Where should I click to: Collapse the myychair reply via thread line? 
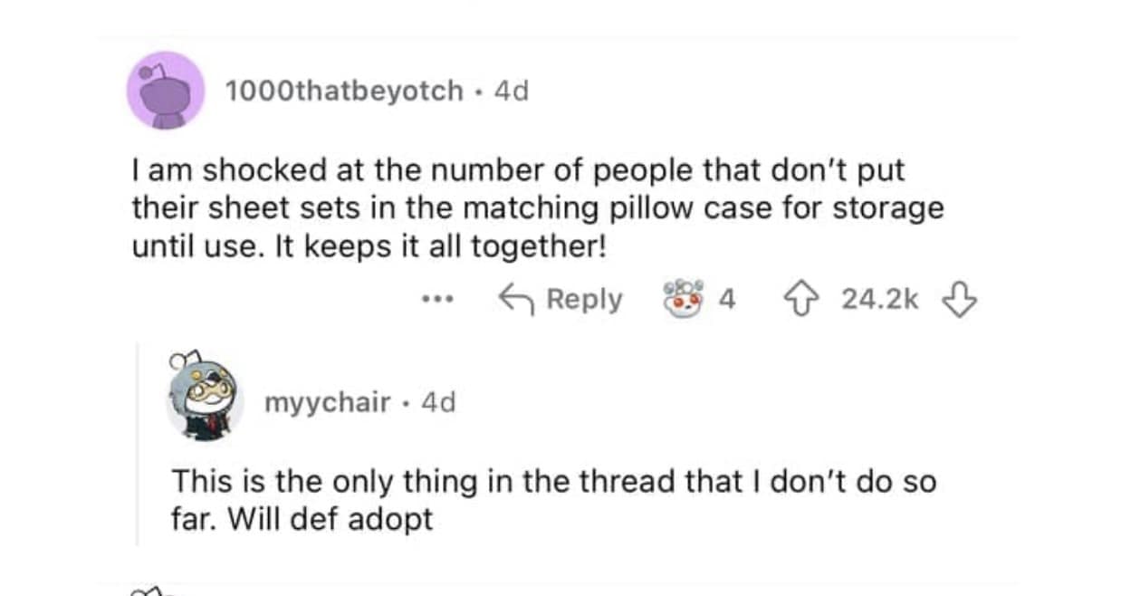(138, 444)
